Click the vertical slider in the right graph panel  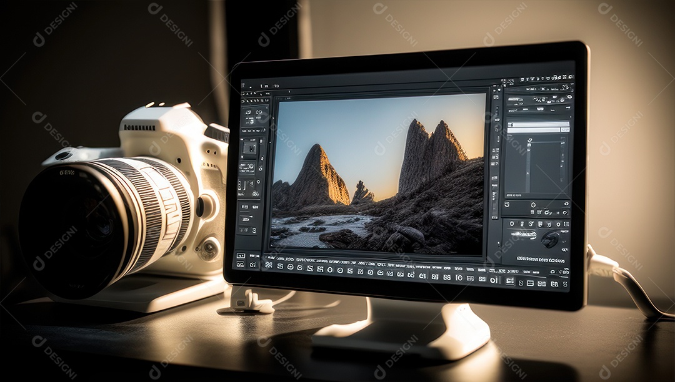529,164
